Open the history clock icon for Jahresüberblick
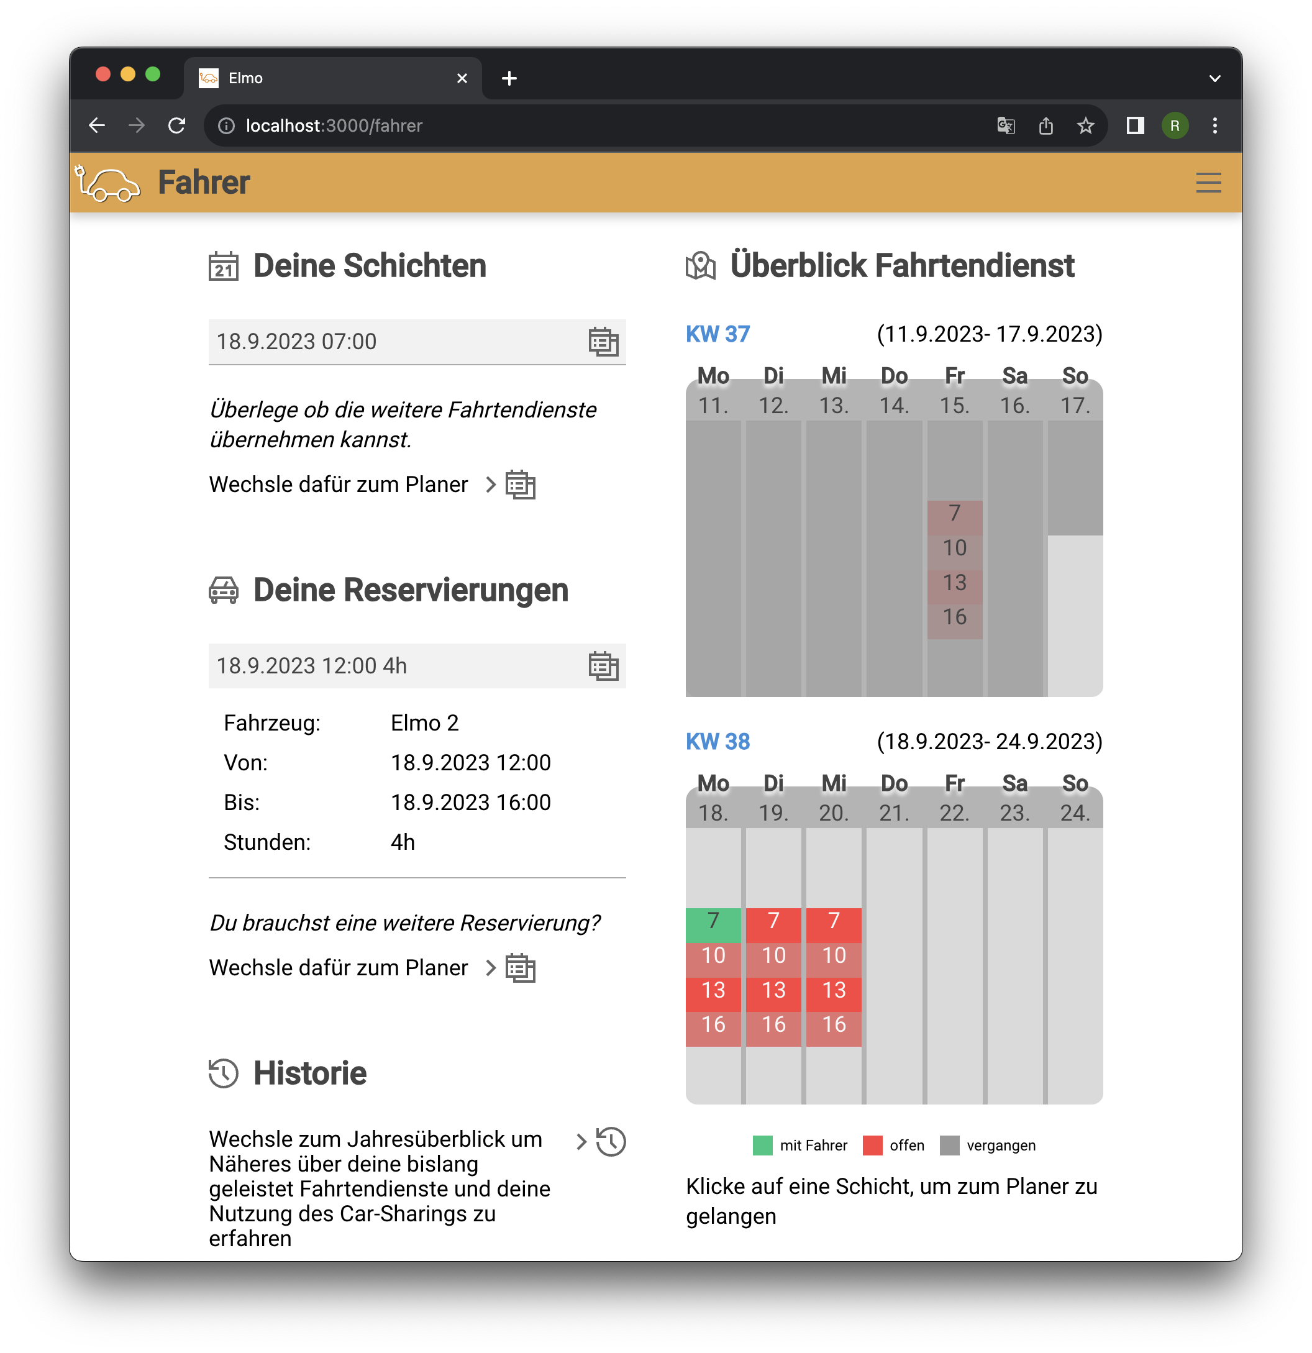The width and height of the screenshot is (1312, 1353). tap(611, 1141)
